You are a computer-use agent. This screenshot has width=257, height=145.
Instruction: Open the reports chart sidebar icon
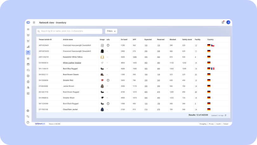[28, 93]
